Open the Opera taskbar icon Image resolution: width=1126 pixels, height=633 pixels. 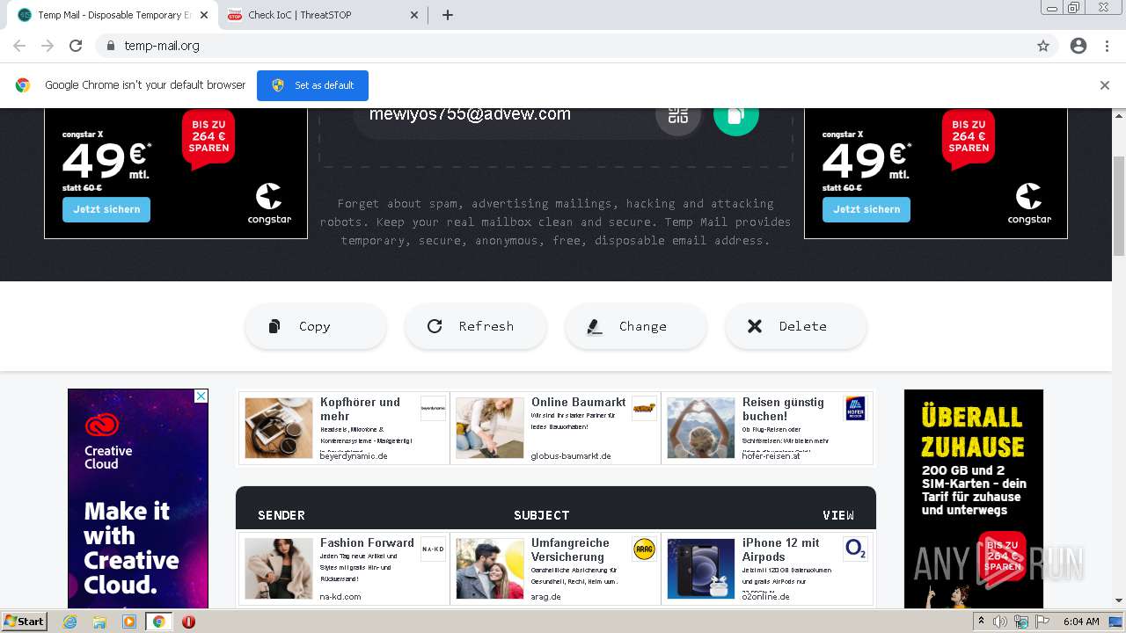188,622
